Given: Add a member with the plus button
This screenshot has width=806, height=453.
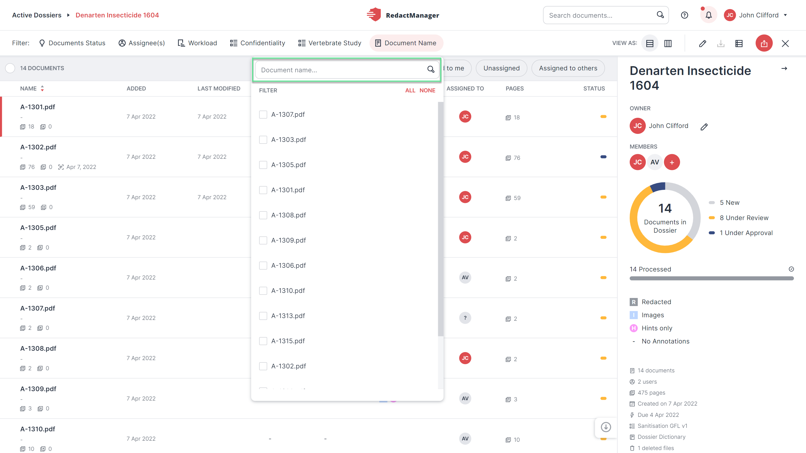Looking at the screenshot, I should (672, 162).
